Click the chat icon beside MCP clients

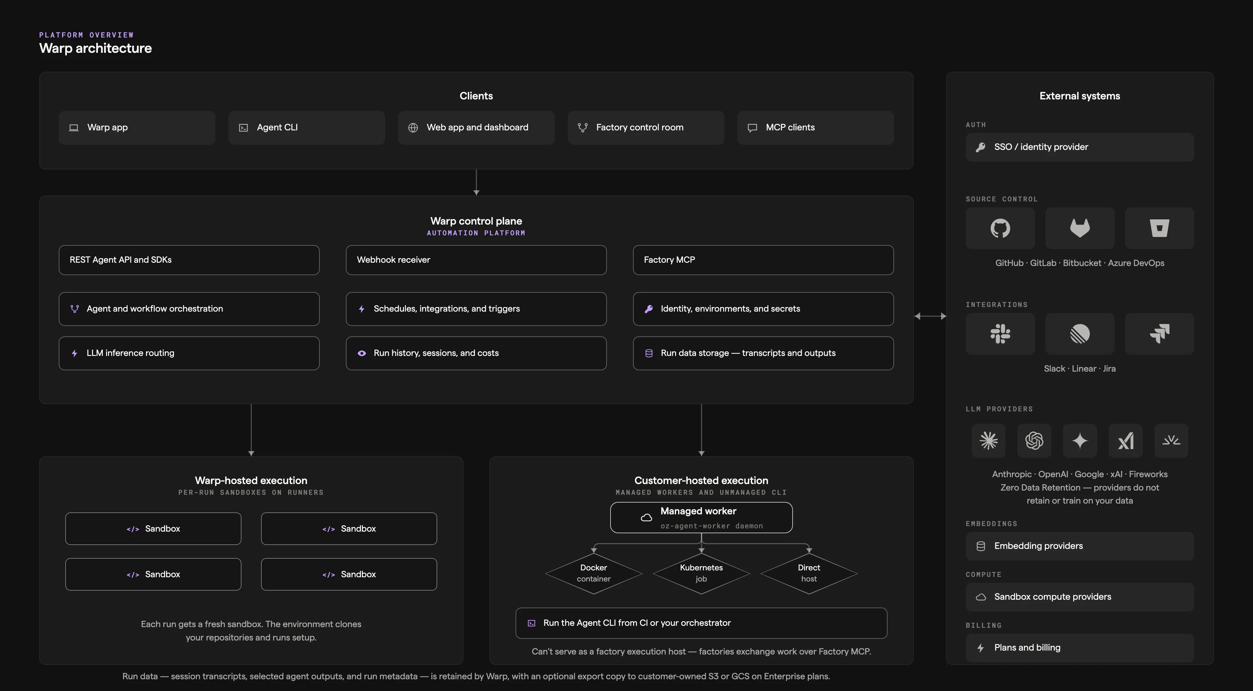[x=752, y=128]
